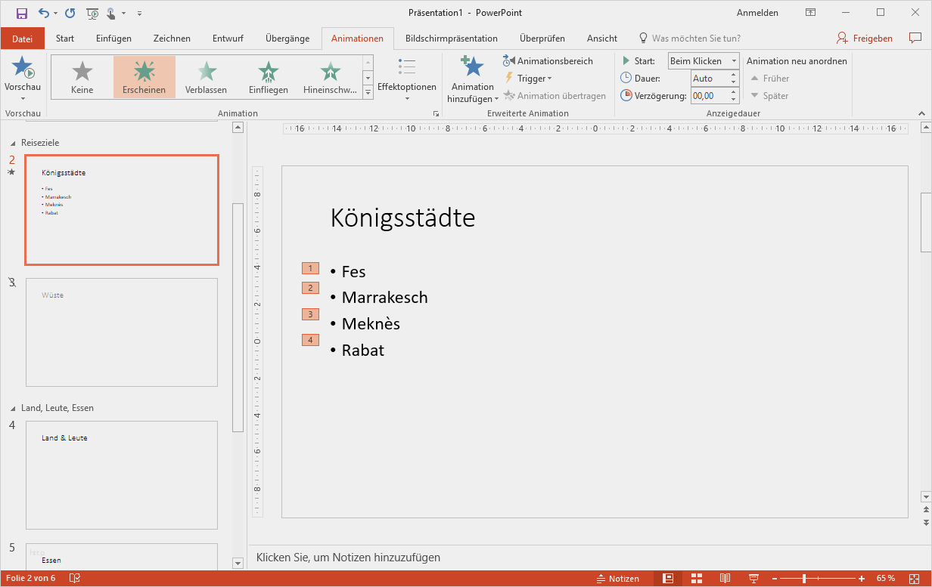Select the Einfliegen animation effect
The height and width of the screenshot is (587, 932).
coord(268,77)
